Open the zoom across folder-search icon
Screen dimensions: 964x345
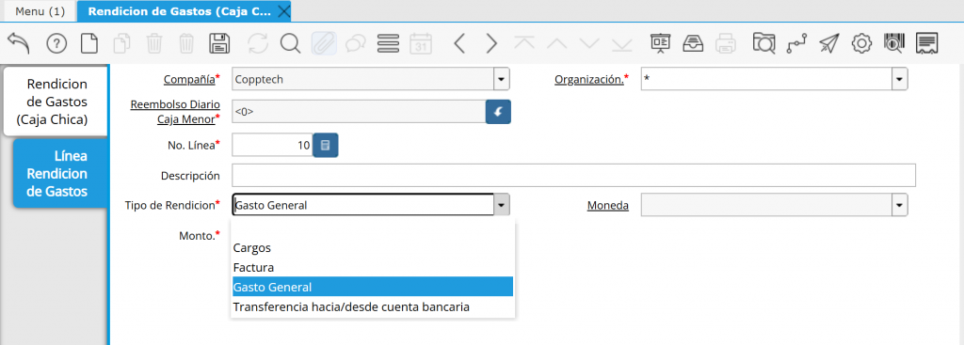coord(764,43)
